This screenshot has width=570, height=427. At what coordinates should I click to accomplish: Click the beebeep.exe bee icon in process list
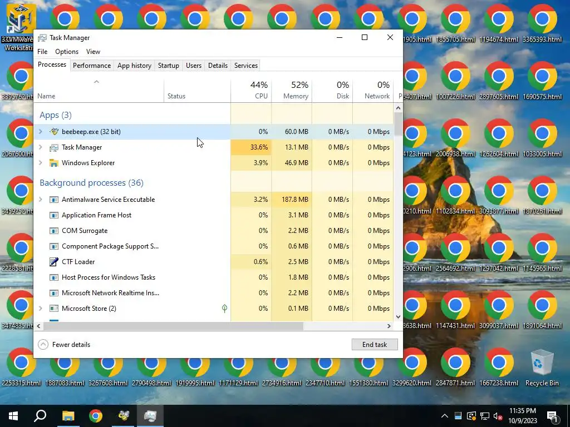pyautogui.click(x=54, y=131)
